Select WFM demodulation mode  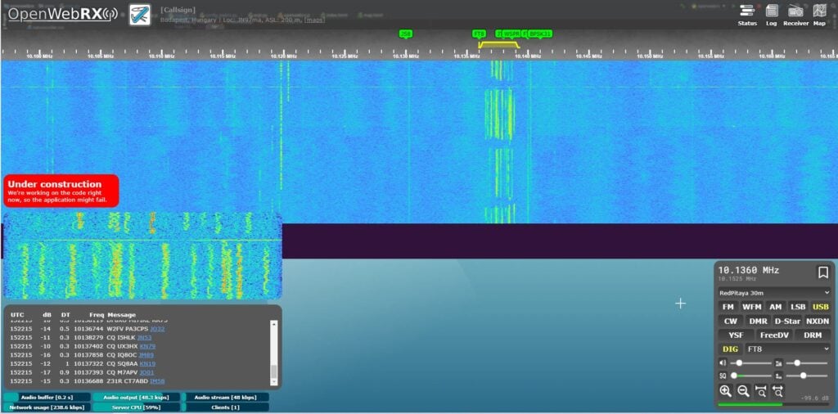click(751, 307)
